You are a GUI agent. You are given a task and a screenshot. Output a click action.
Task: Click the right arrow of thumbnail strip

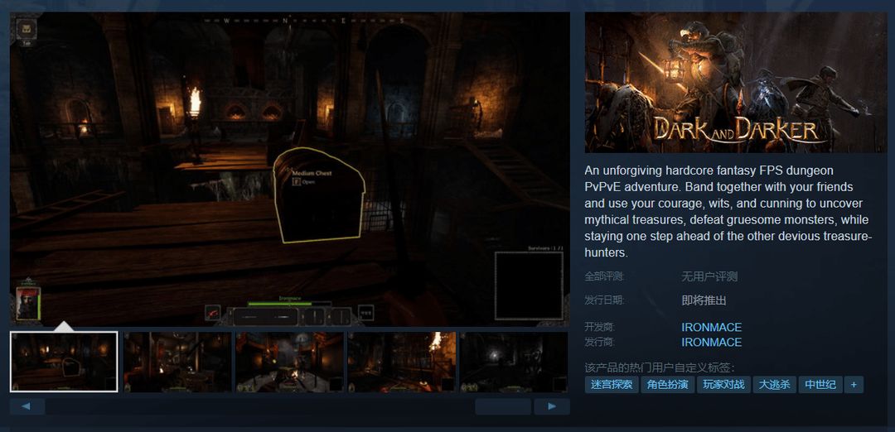click(x=552, y=406)
